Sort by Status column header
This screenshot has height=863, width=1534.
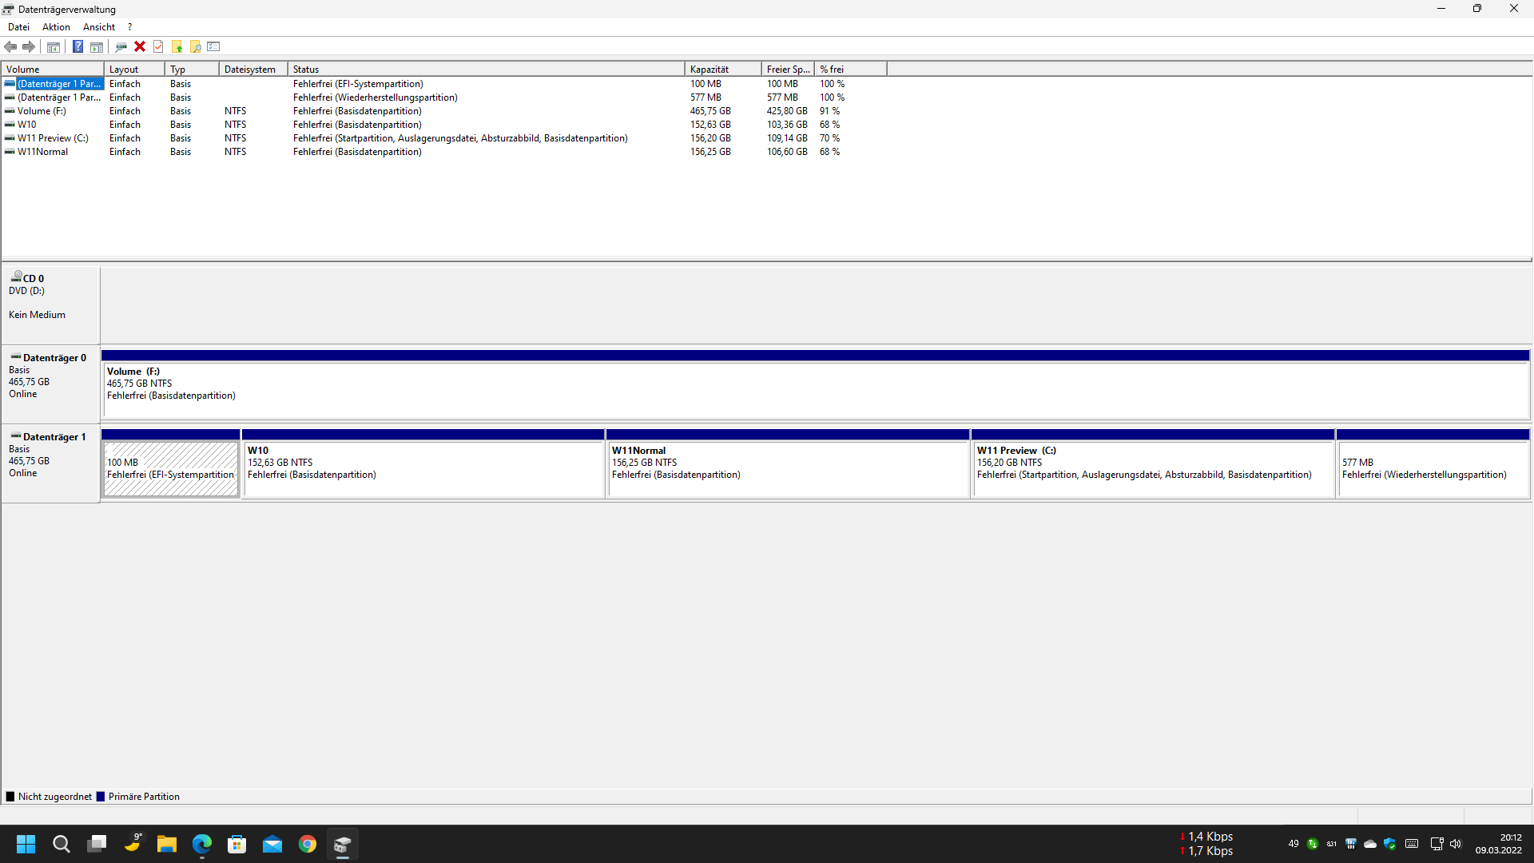point(486,70)
